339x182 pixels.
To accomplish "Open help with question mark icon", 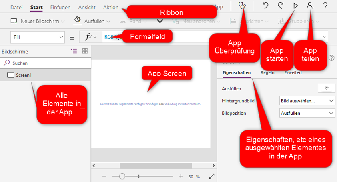I will point(325,6).
